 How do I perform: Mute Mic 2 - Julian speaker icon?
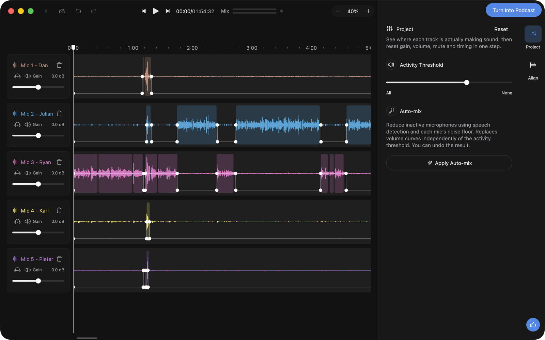(x=28, y=124)
